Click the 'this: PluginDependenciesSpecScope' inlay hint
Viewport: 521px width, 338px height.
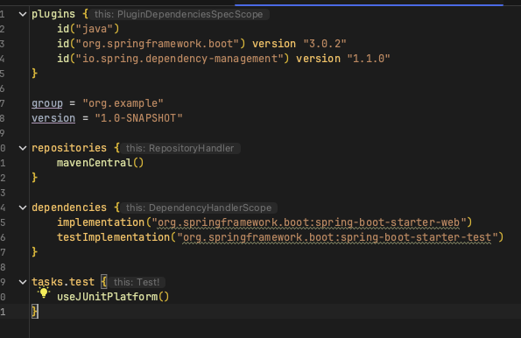tap(179, 14)
